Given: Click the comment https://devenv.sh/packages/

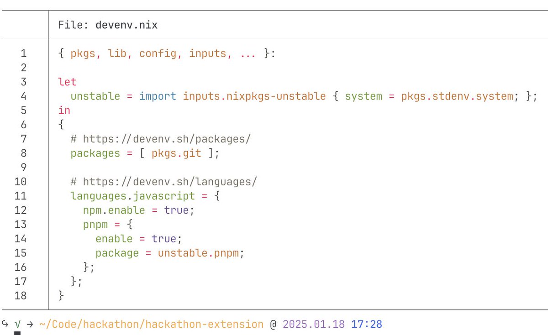Looking at the screenshot, I should tap(167, 139).
